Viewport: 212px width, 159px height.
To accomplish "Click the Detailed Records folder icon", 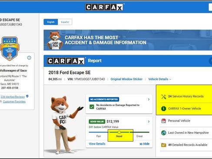I will pos(164,145).
